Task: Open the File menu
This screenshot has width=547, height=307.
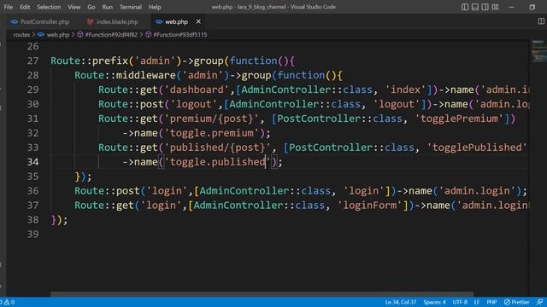Action: tap(8, 7)
